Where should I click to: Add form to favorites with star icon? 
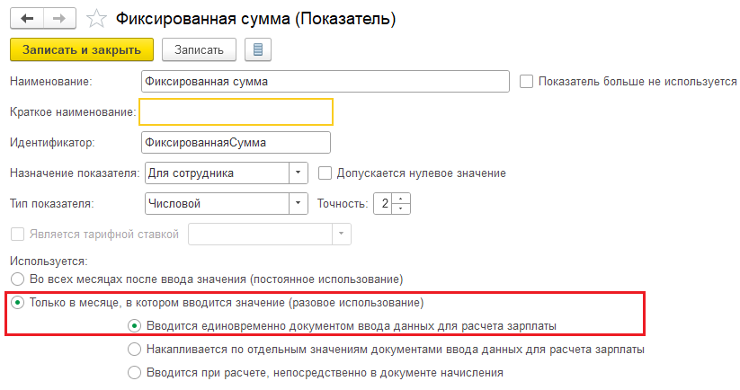(x=96, y=19)
